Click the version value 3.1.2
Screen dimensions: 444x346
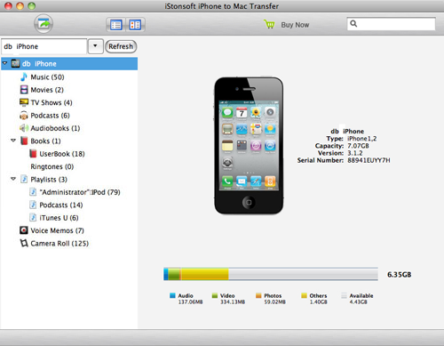tap(355, 153)
